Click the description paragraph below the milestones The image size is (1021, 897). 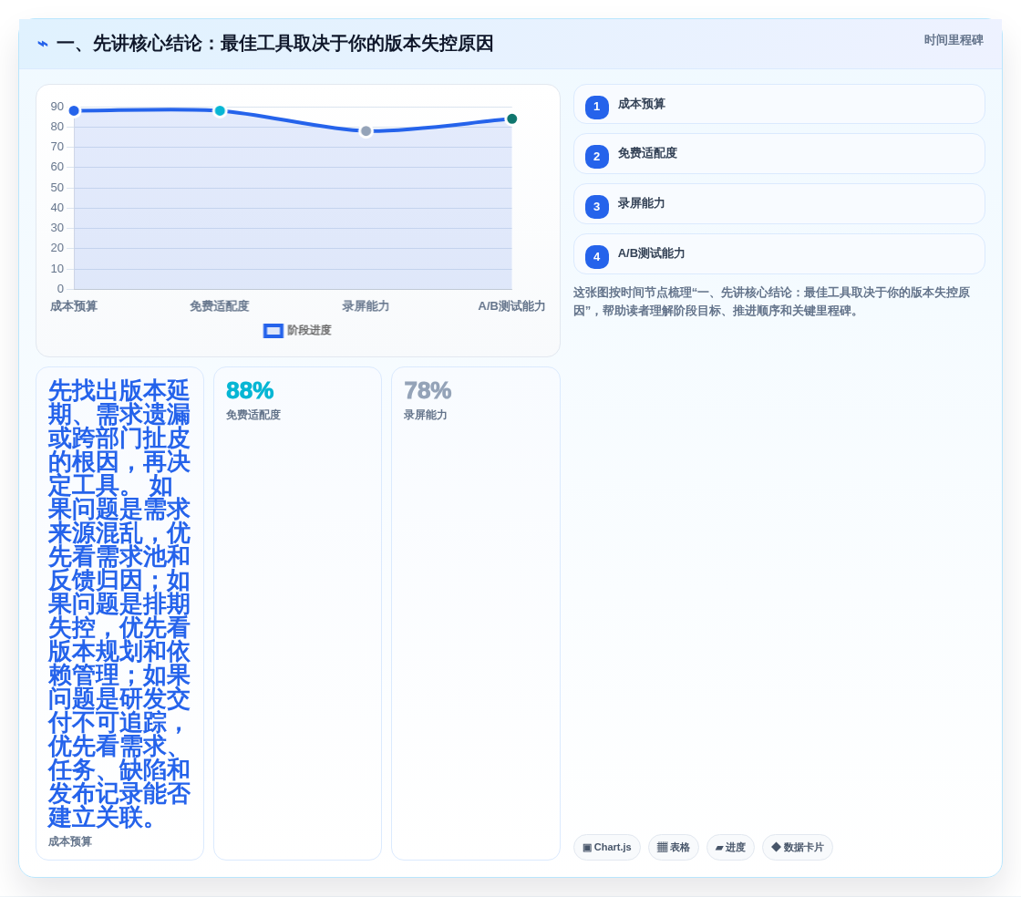[771, 302]
